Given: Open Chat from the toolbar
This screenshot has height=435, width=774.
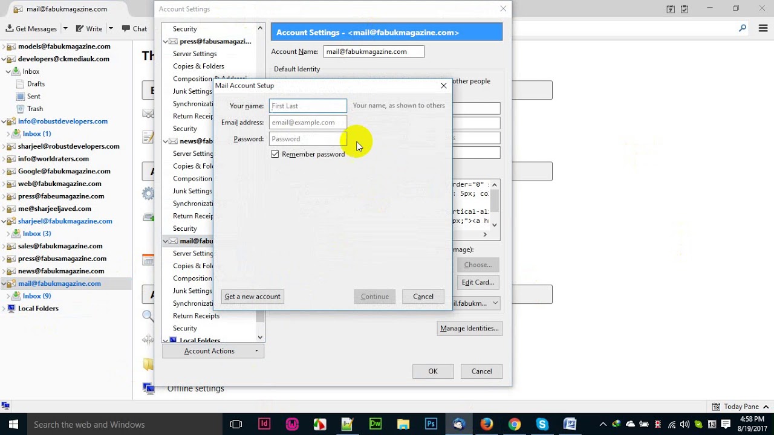Looking at the screenshot, I should tap(134, 28).
